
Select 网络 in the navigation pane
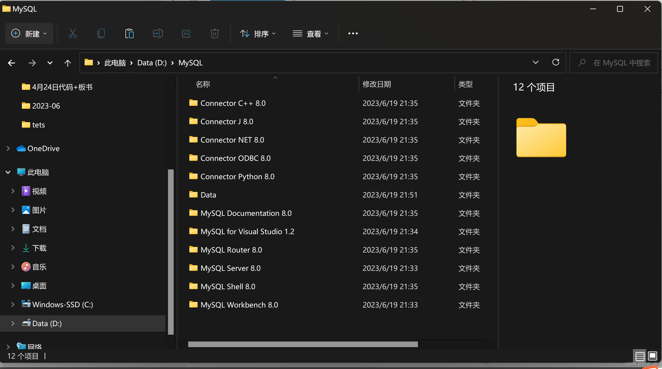click(29, 346)
